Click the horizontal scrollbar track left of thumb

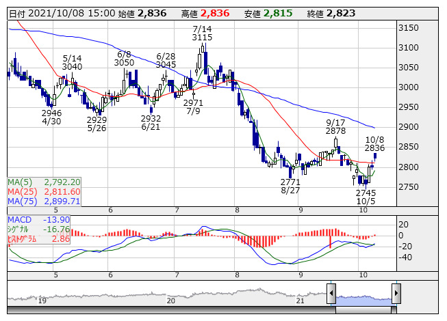(171, 310)
